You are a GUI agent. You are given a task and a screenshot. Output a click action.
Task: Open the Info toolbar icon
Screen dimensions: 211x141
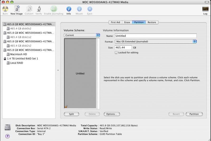click(x=69, y=9)
